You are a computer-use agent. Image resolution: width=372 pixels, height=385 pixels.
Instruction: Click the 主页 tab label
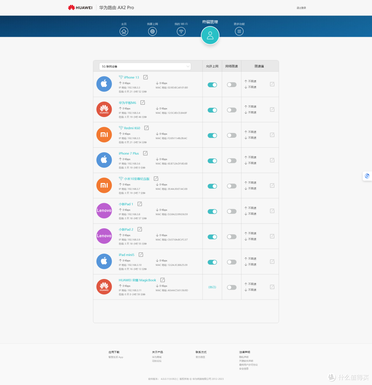pyautogui.click(x=124, y=24)
